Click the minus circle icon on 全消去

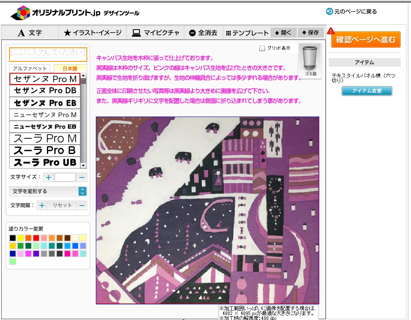click(193, 33)
